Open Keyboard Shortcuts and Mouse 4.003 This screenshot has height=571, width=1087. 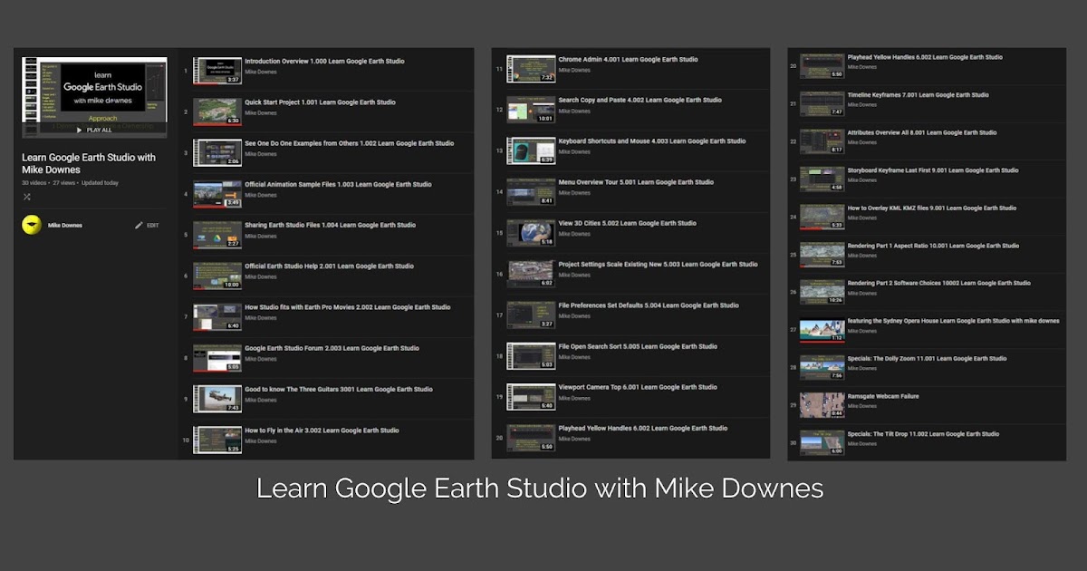click(652, 141)
